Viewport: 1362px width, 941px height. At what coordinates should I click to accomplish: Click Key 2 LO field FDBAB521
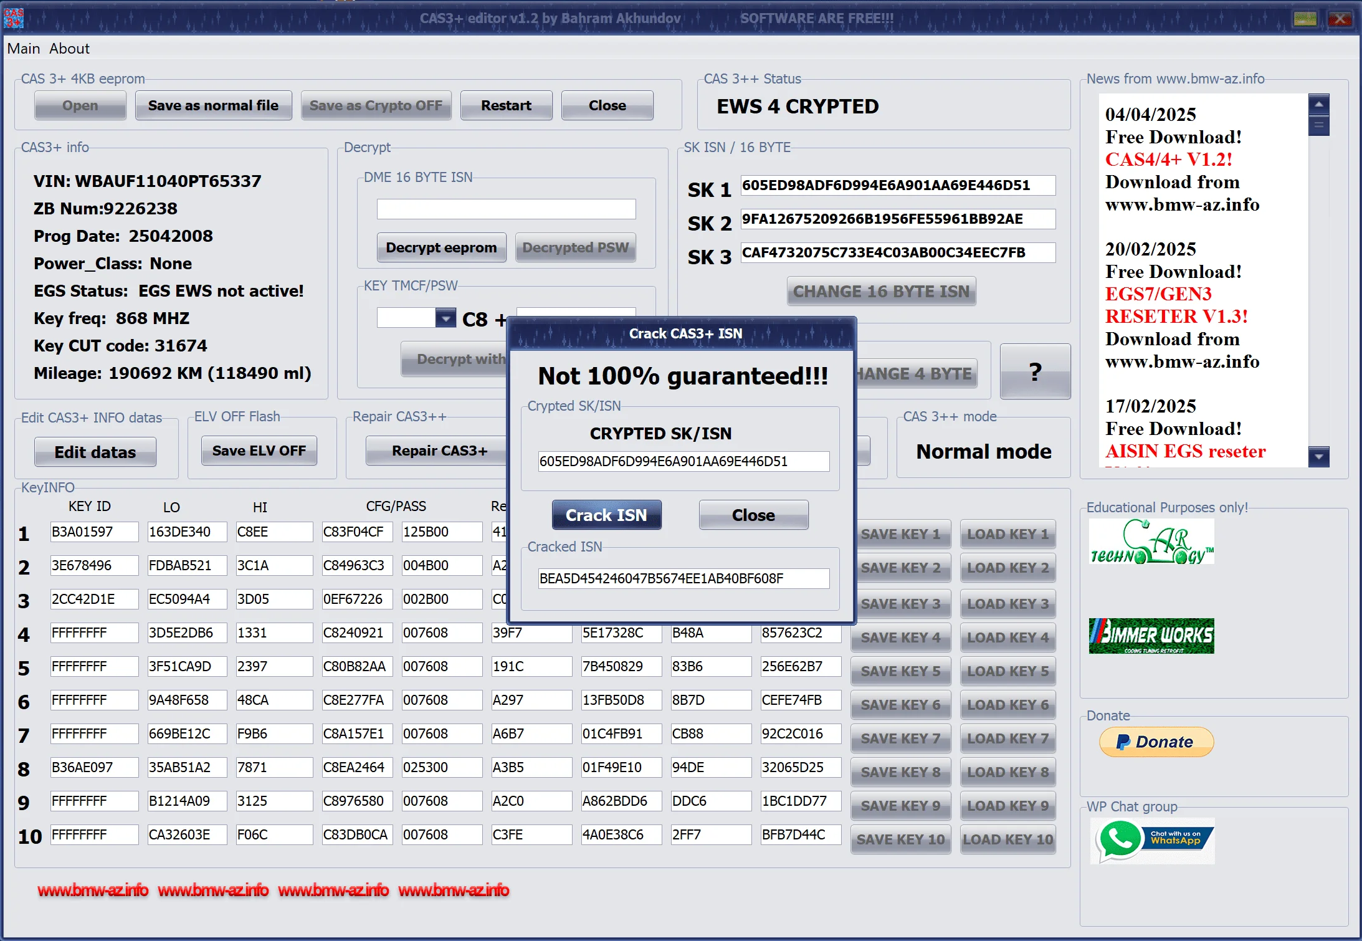pyautogui.click(x=187, y=565)
